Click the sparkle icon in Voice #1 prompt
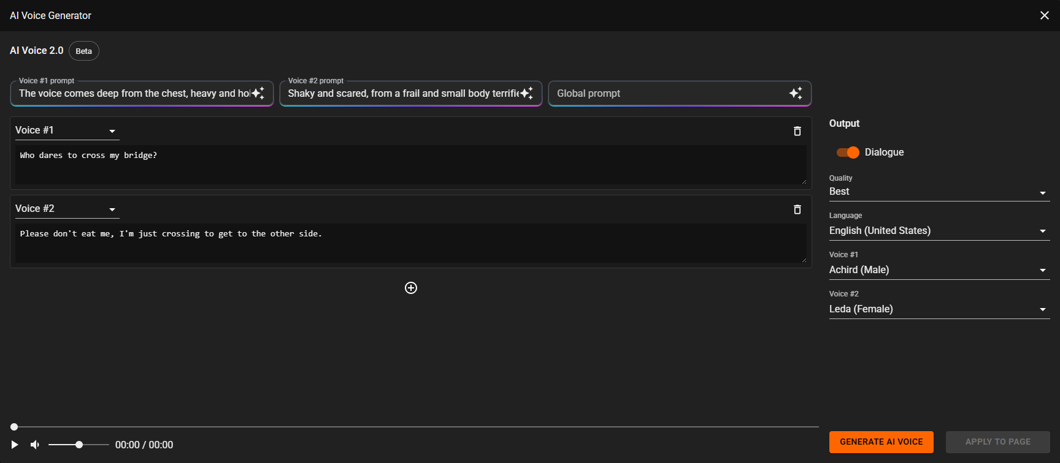The width and height of the screenshot is (1060, 463). pyautogui.click(x=258, y=93)
